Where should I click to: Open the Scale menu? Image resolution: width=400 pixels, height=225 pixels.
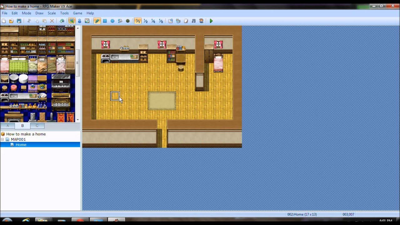click(x=52, y=13)
